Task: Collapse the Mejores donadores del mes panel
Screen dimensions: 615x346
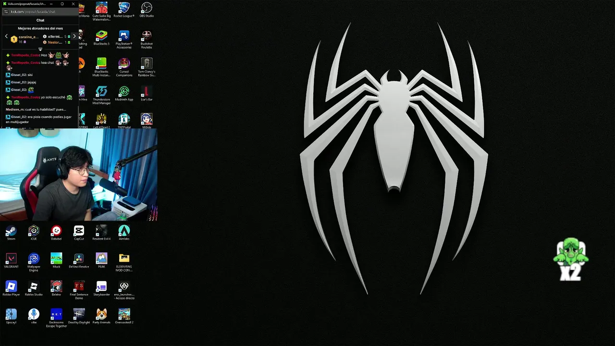Action: (x=40, y=49)
